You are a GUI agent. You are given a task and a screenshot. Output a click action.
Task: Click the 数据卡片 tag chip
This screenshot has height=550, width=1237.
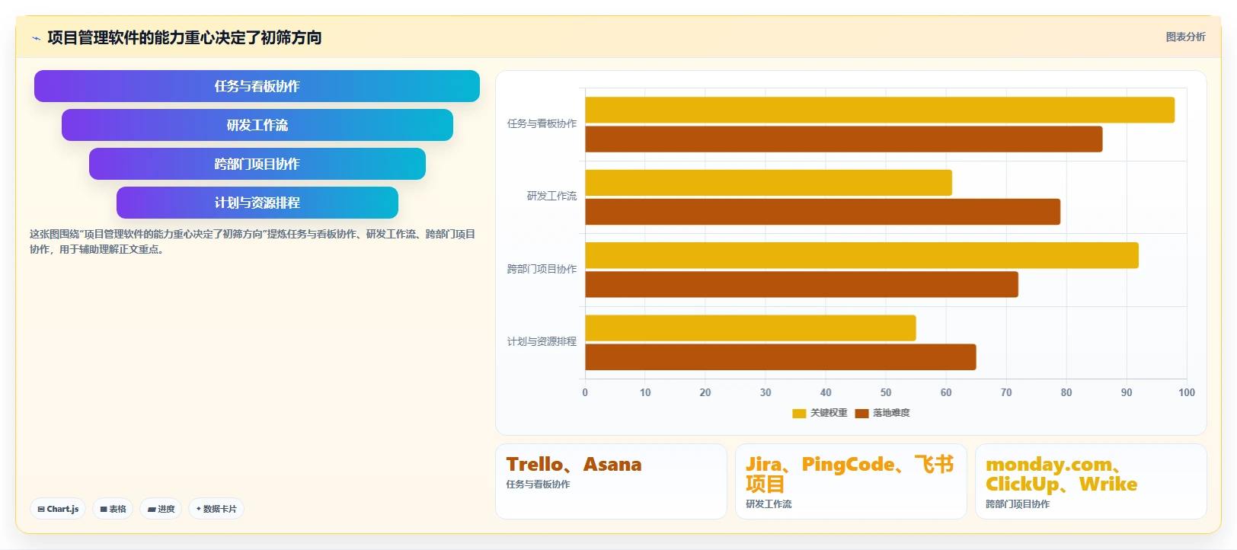(216, 509)
